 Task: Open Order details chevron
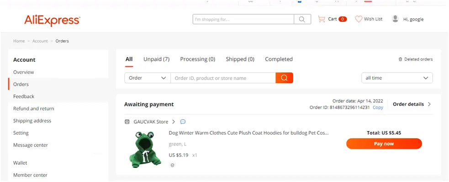(429, 104)
